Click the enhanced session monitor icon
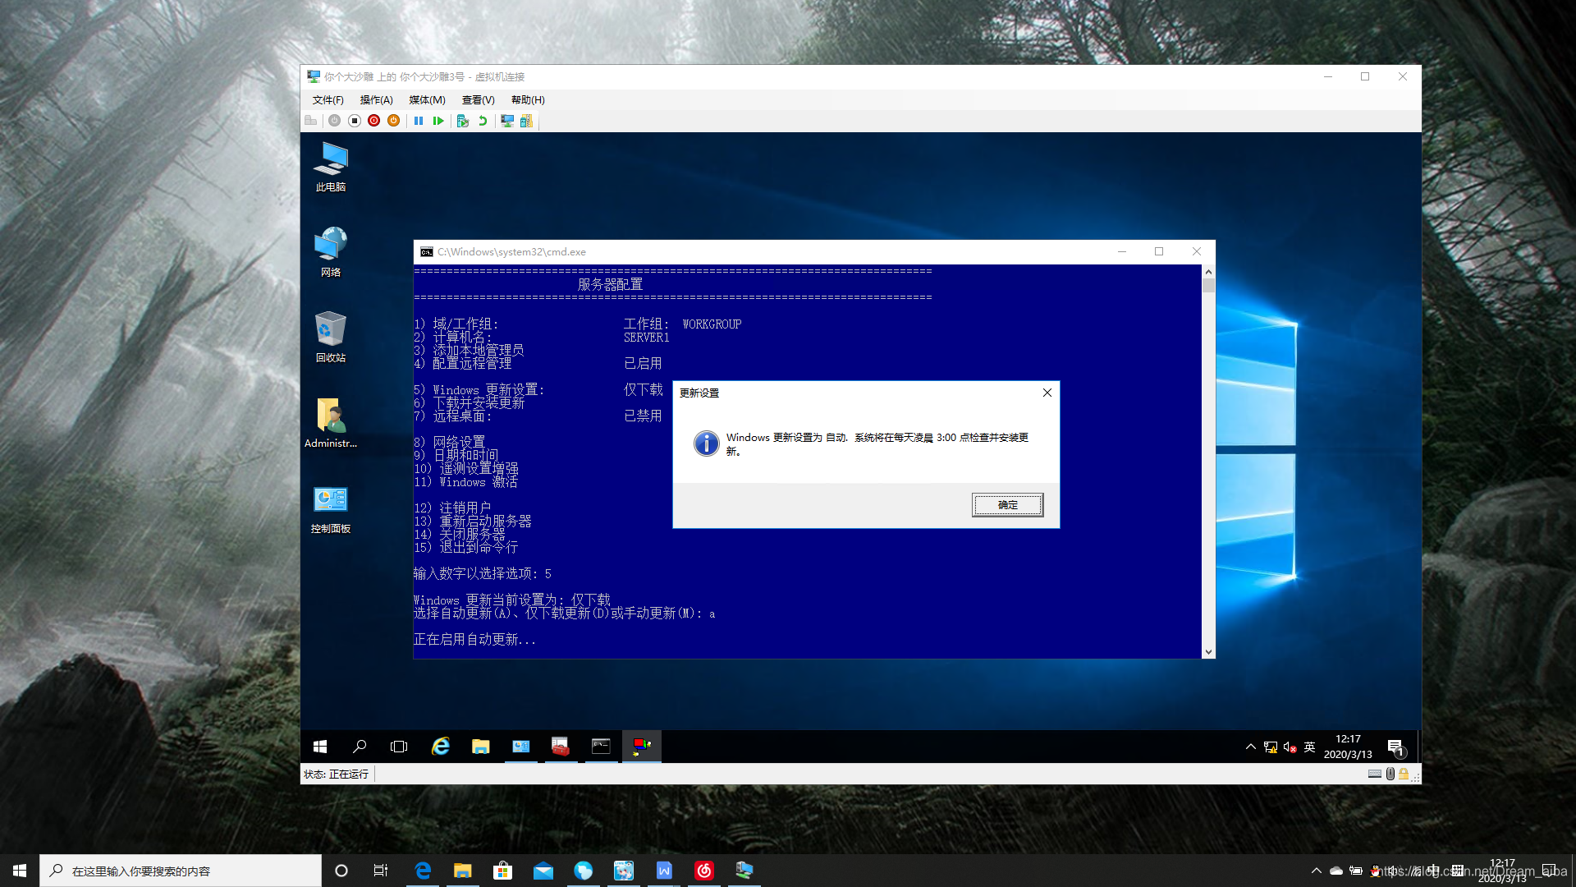This screenshot has height=887, width=1576. point(507,121)
